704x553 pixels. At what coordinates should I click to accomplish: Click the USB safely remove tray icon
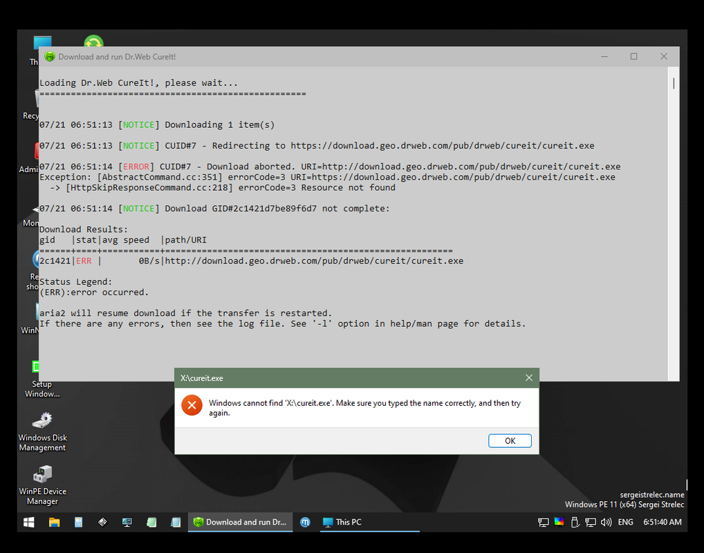click(x=575, y=522)
